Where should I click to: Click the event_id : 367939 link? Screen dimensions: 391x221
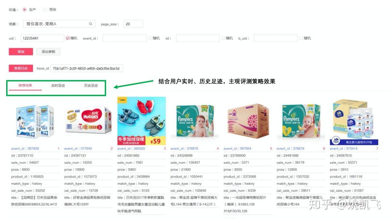click(x=25, y=149)
